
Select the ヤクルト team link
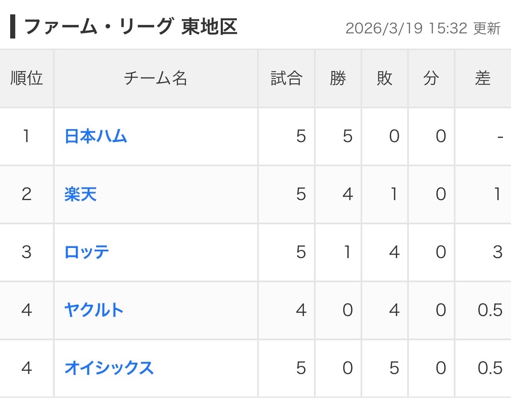(94, 310)
